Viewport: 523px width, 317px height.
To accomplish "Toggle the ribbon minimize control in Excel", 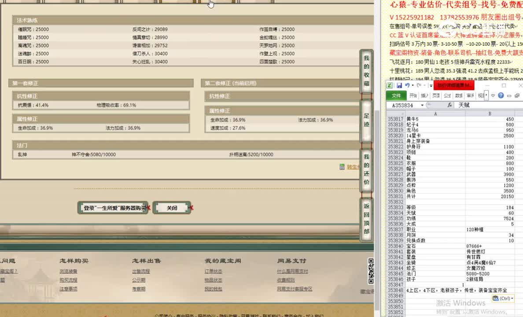I will coord(510,96).
